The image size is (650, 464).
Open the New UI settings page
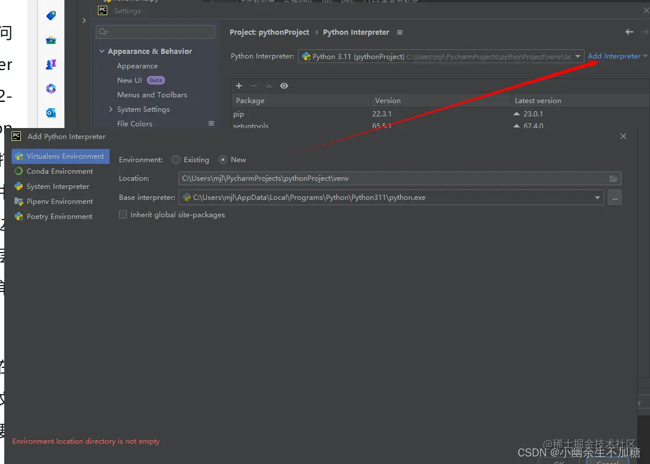click(129, 81)
